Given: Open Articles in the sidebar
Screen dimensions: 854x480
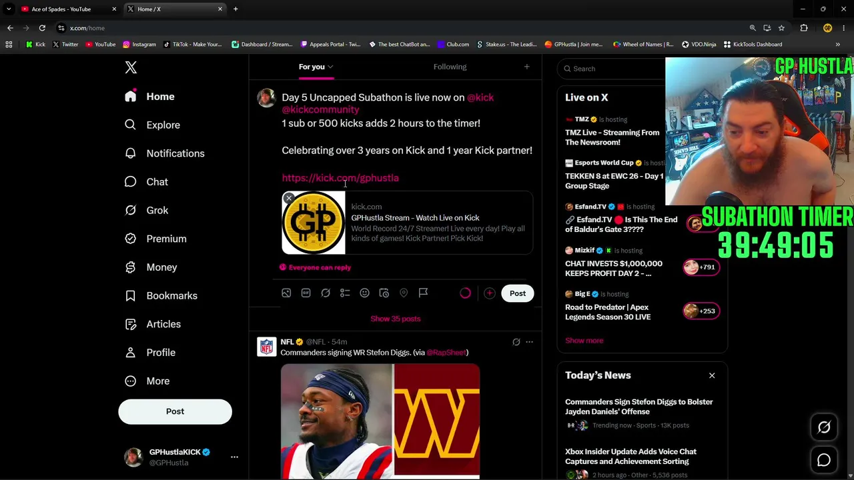Looking at the screenshot, I should click(153, 324).
